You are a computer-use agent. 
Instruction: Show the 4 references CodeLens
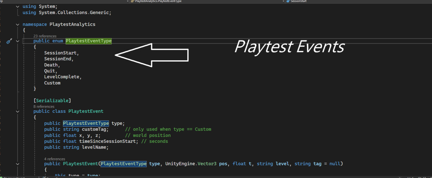[x=55, y=159]
